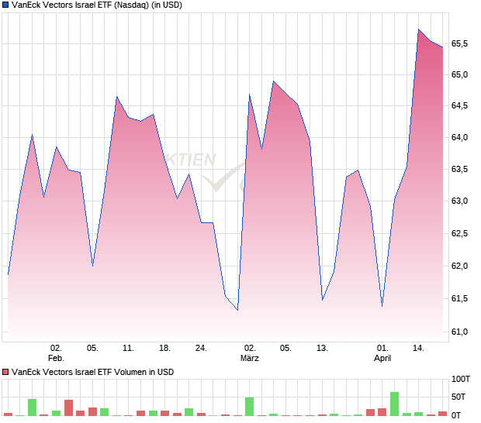Click the '14.' date label on the axis
Viewport: 481px width, 423px height.
419,349
